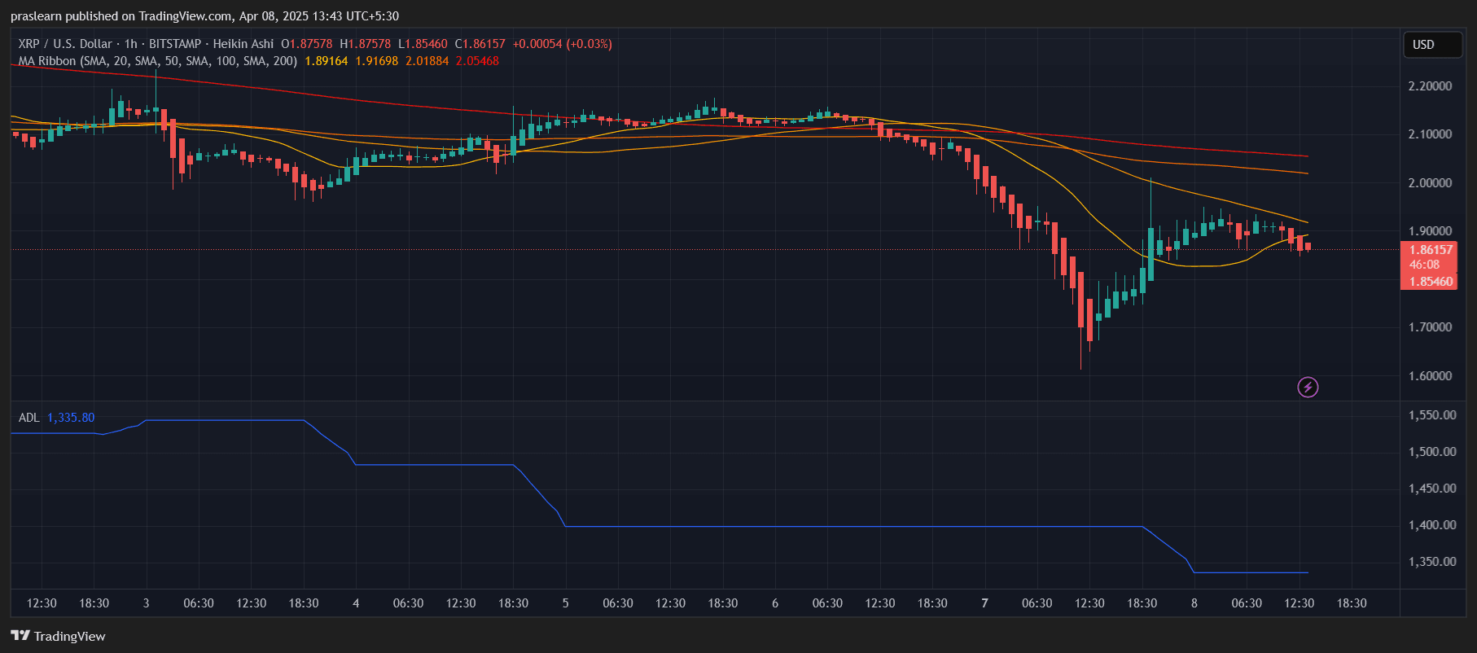
Task: Click the purple lightning bolt icon
Action: tap(1308, 387)
